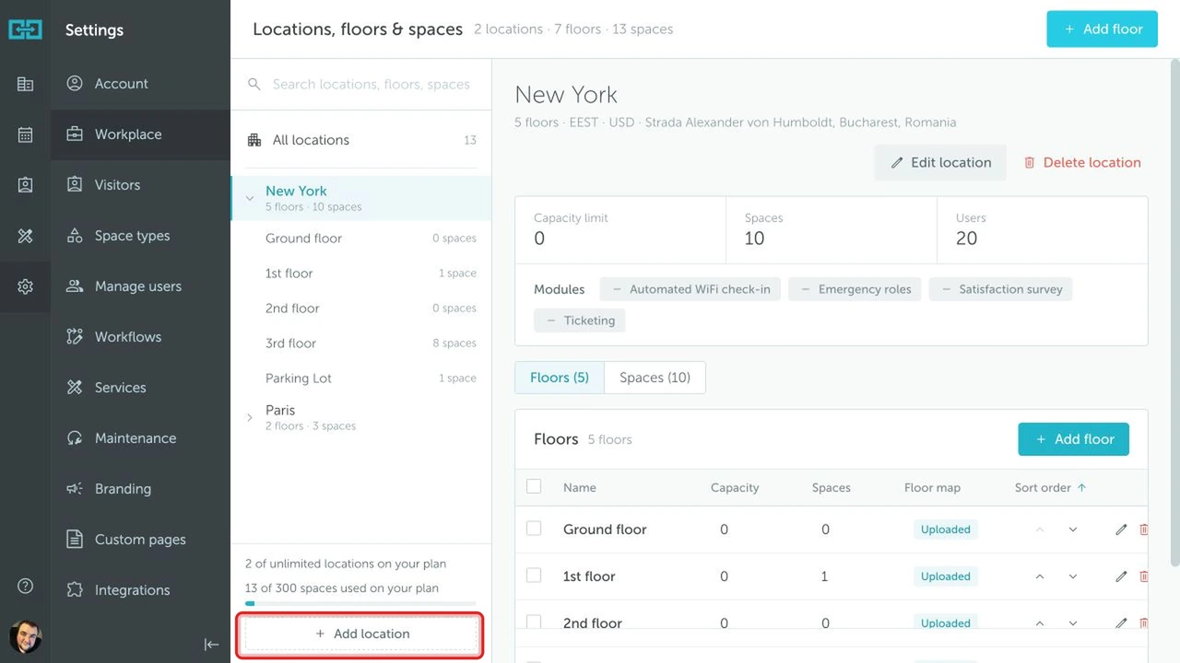Select All locations in the list
This screenshot has width=1180, height=663.
coord(361,140)
